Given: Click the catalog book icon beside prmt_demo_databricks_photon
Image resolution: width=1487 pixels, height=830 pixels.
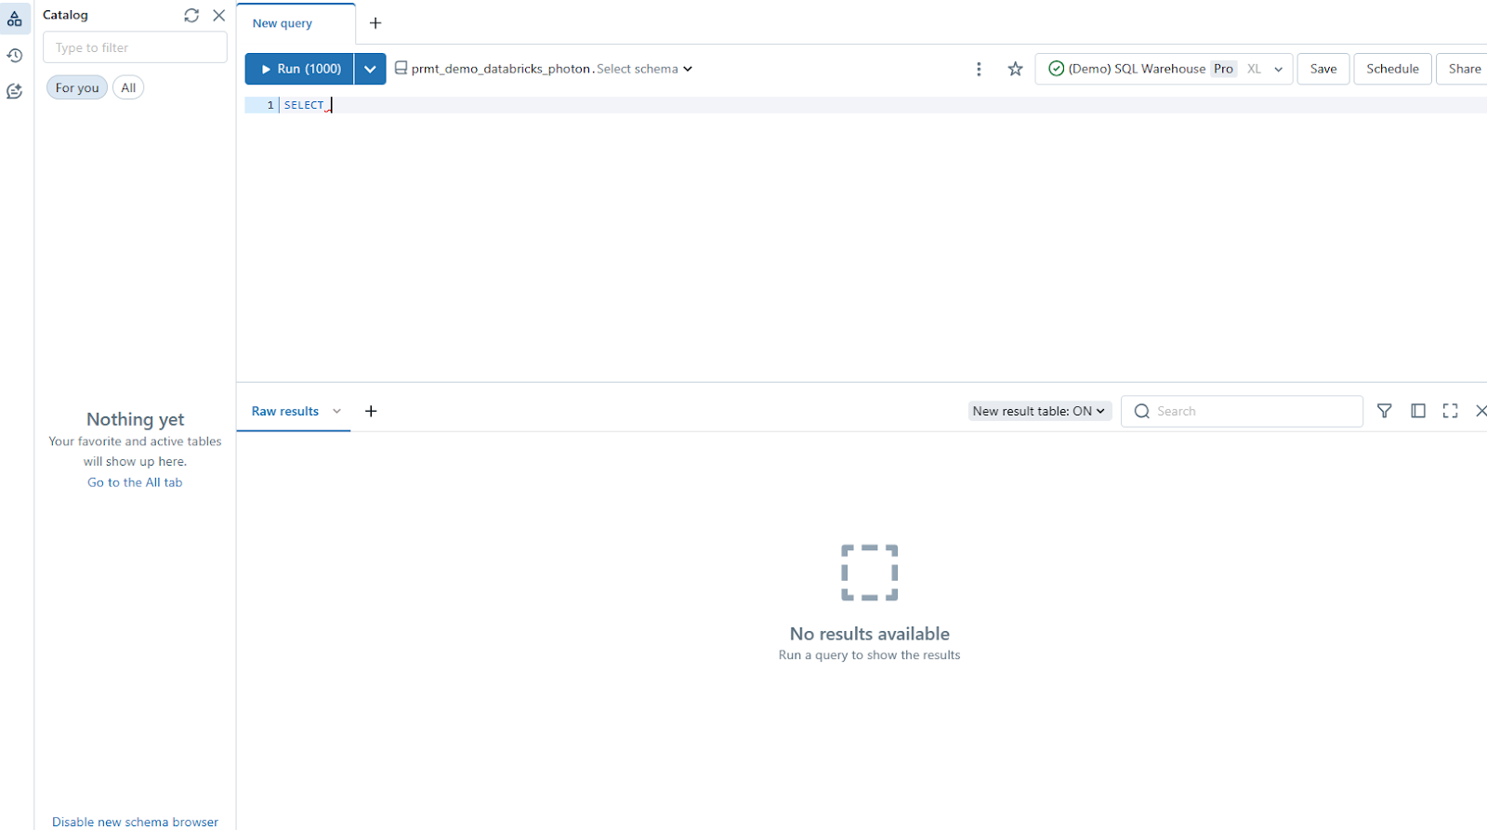Looking at the screenshot, I should (x=401, y=68).
